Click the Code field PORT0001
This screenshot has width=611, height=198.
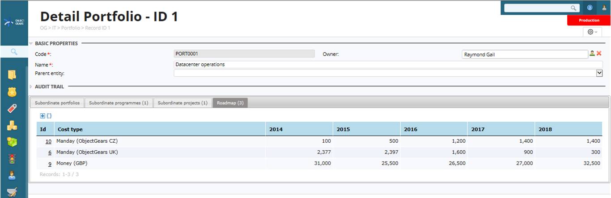pos(244,54)
